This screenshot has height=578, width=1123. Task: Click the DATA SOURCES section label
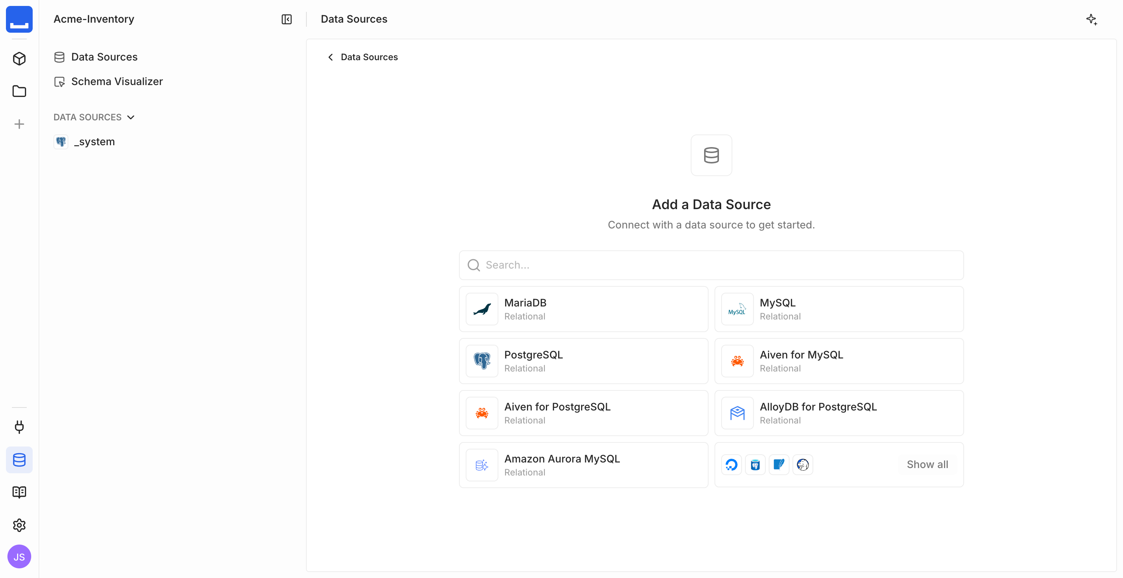87,117
